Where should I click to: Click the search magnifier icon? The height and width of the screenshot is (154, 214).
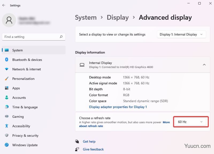tap(61, 37)
